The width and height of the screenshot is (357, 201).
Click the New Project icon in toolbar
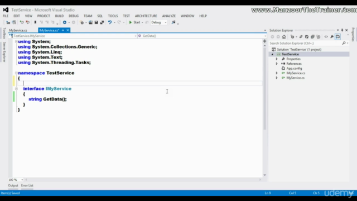click(82, 22)
